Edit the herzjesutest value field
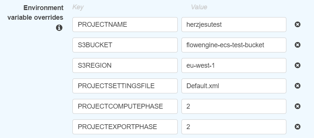Viewport: 314px width, 138px height. 234,25
